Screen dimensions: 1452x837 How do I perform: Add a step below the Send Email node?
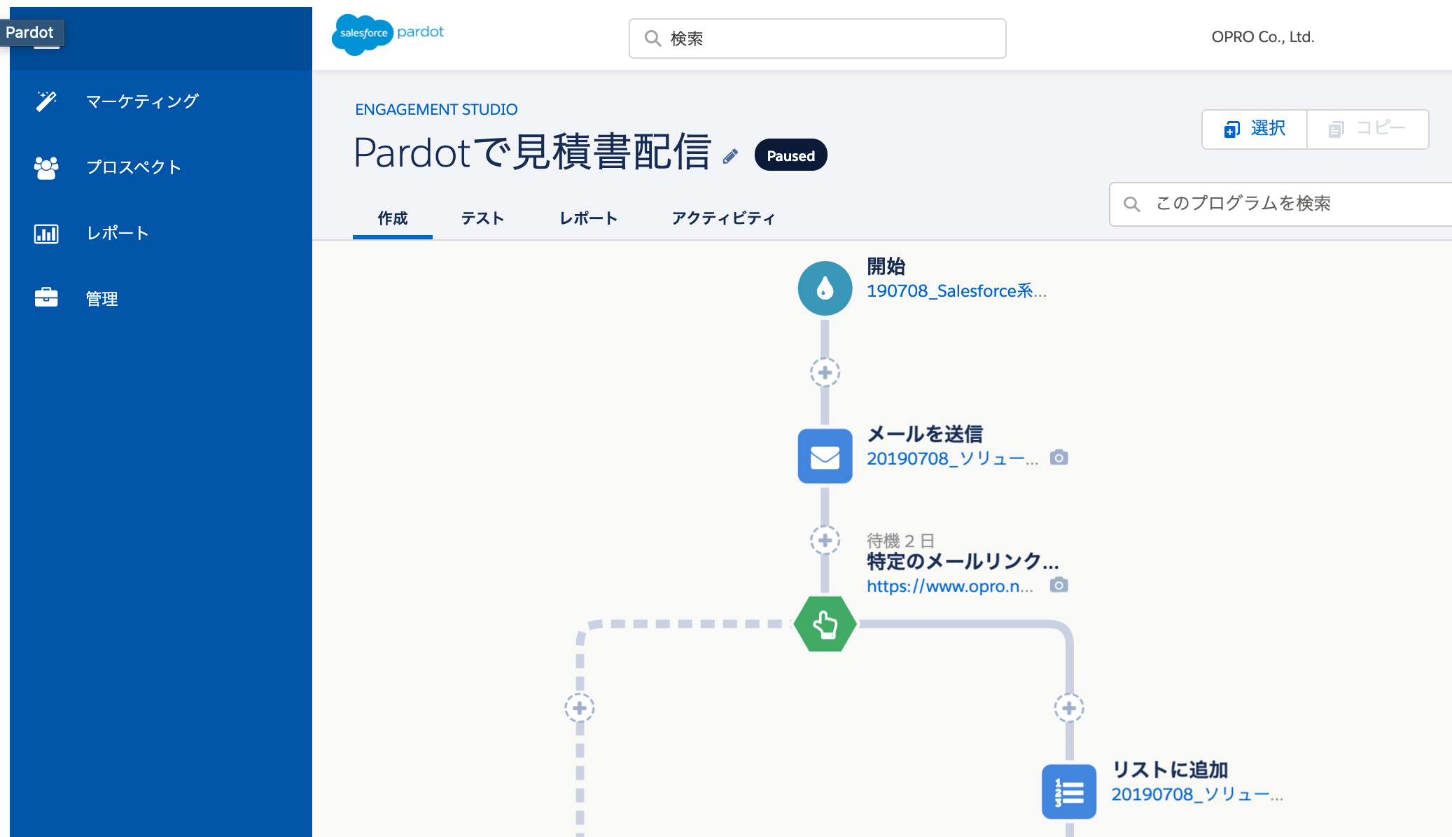(x=825, y=540)
